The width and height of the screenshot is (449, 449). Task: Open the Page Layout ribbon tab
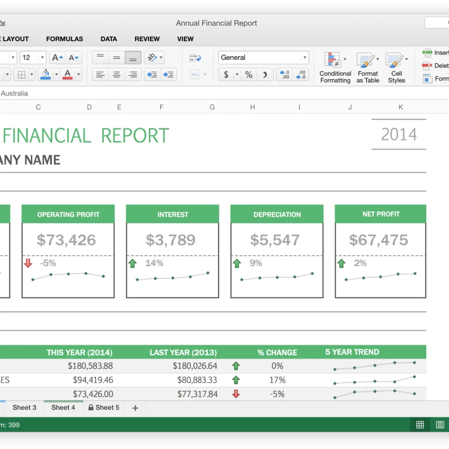[x=14, y=39]
